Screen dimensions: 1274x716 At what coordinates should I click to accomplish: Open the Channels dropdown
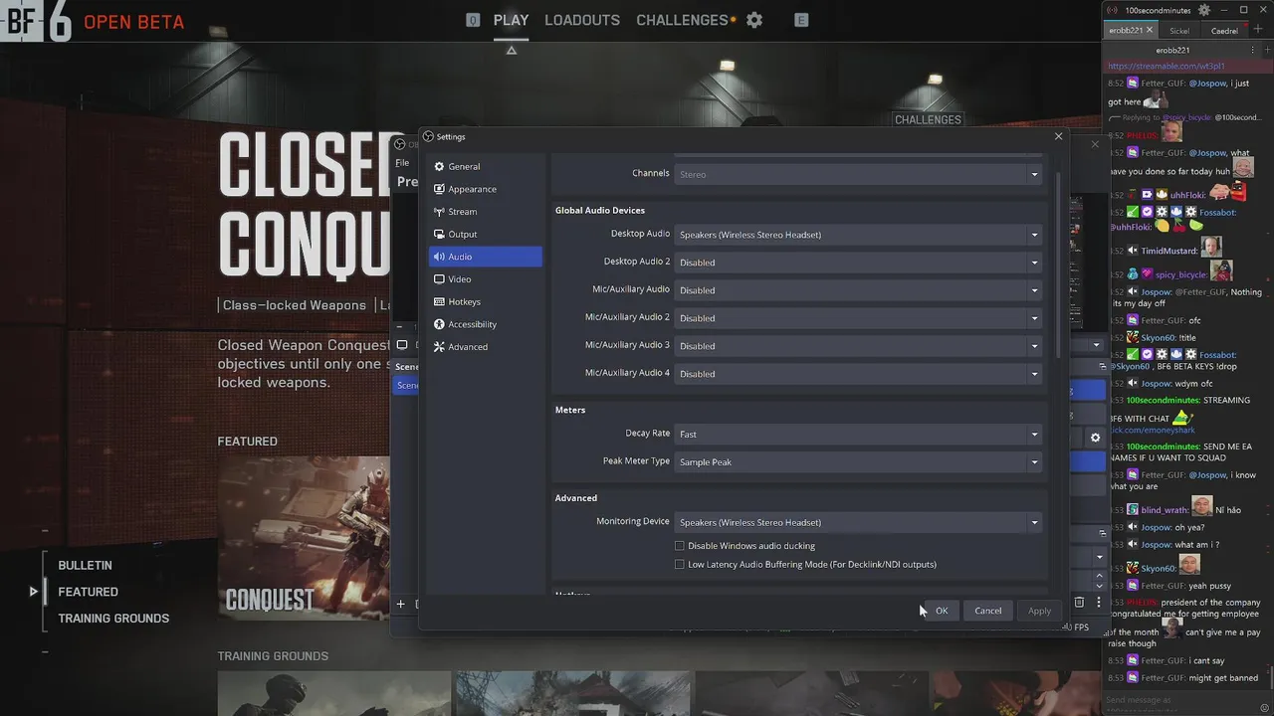(x=858, y=174)
